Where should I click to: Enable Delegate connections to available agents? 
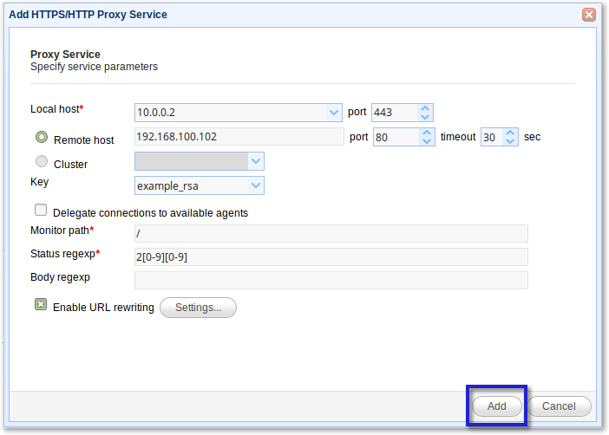pos(41,210)
